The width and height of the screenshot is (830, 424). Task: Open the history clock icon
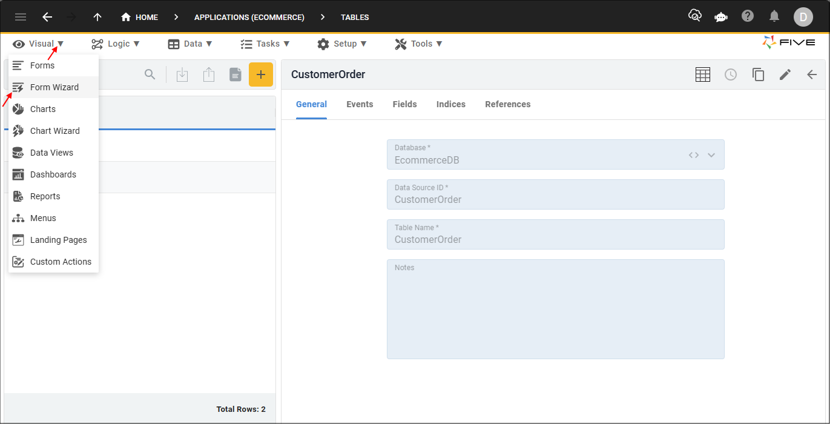(x=731, y=75)
